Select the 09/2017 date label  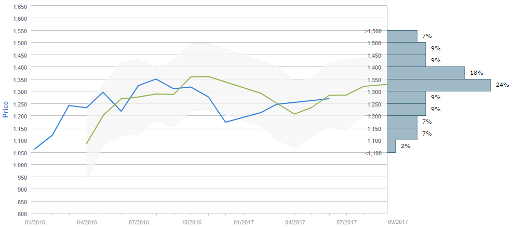pyautogui.click(x=398, y=222)
